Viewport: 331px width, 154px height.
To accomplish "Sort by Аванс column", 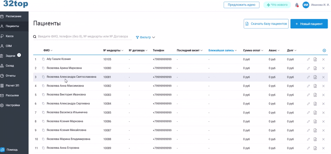I will (274, 50).
